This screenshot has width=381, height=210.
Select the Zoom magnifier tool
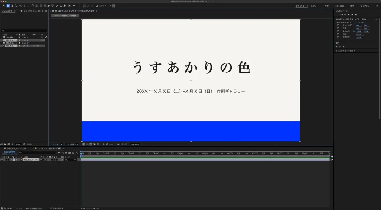point(16,6)
